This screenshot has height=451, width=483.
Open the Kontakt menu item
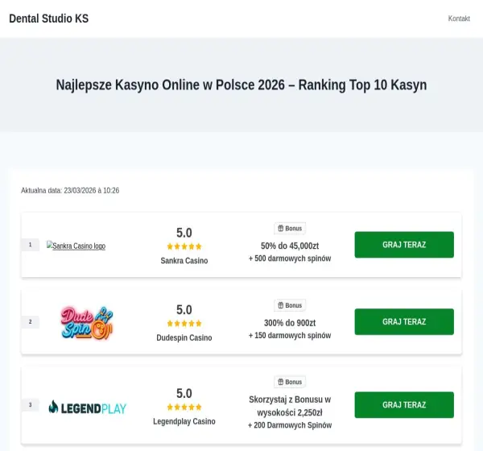459,19
